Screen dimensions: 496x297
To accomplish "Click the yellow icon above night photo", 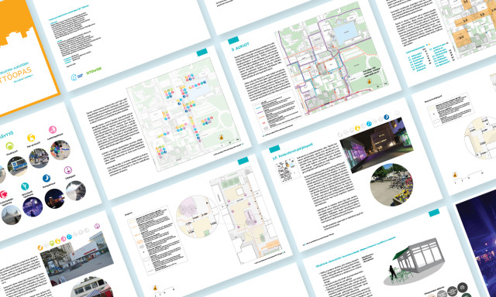I will pos(357,128).
